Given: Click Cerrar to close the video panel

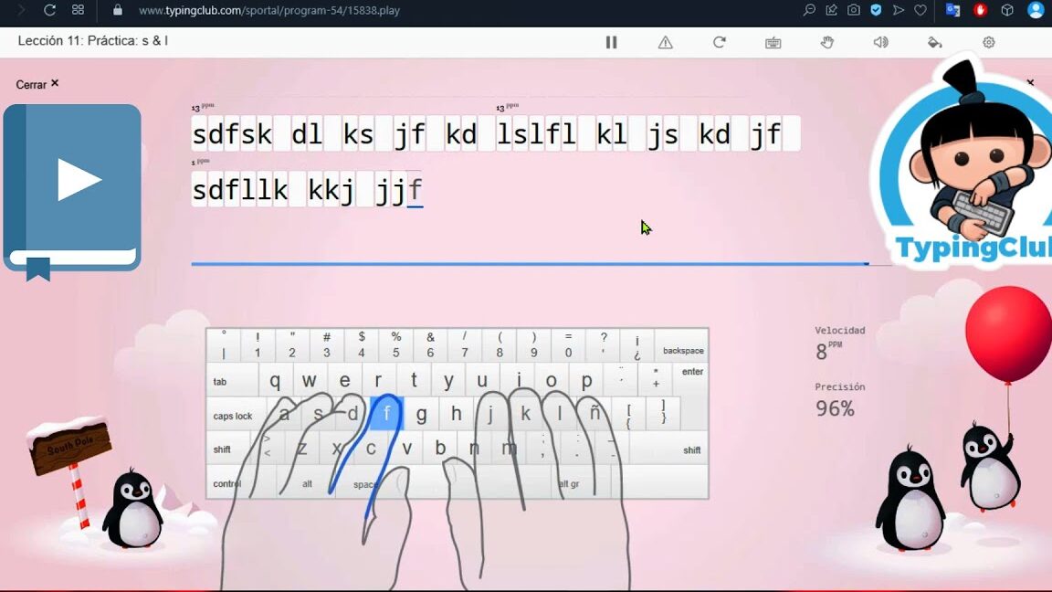Looking at the screenshot, I should [x=37, y=84].
